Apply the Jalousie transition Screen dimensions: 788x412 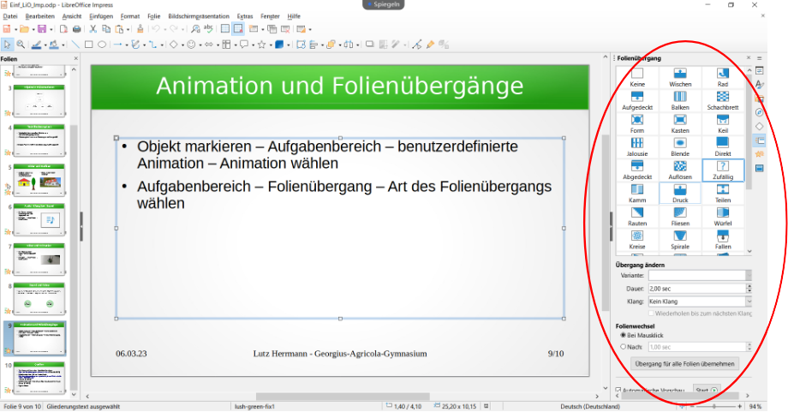point(637,147)
